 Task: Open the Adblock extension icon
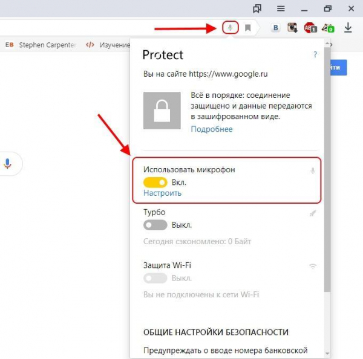pyautogui.click(x=310, y=28)
